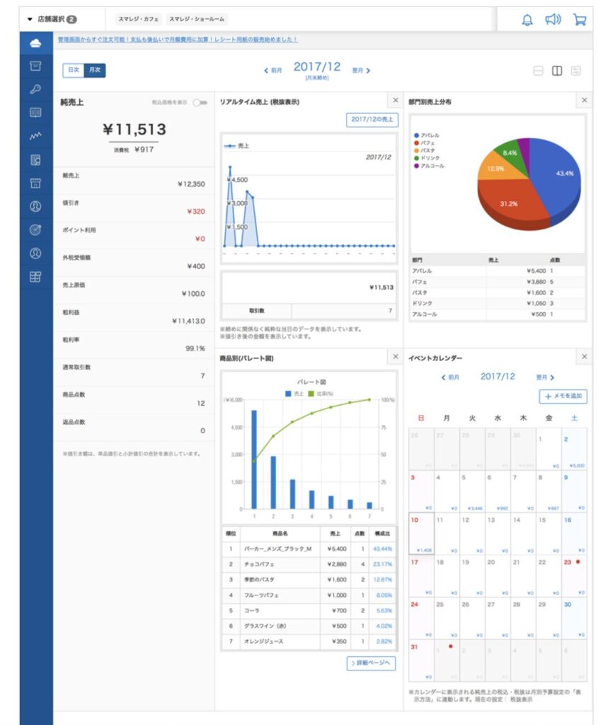This screenshot has width=598, height=725.
Task: Go to the previous month in the top date navigator
Action: pos(273,71)
